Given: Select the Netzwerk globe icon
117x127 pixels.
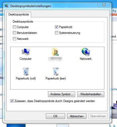Looking at the screenshot, I should [86, 52].
